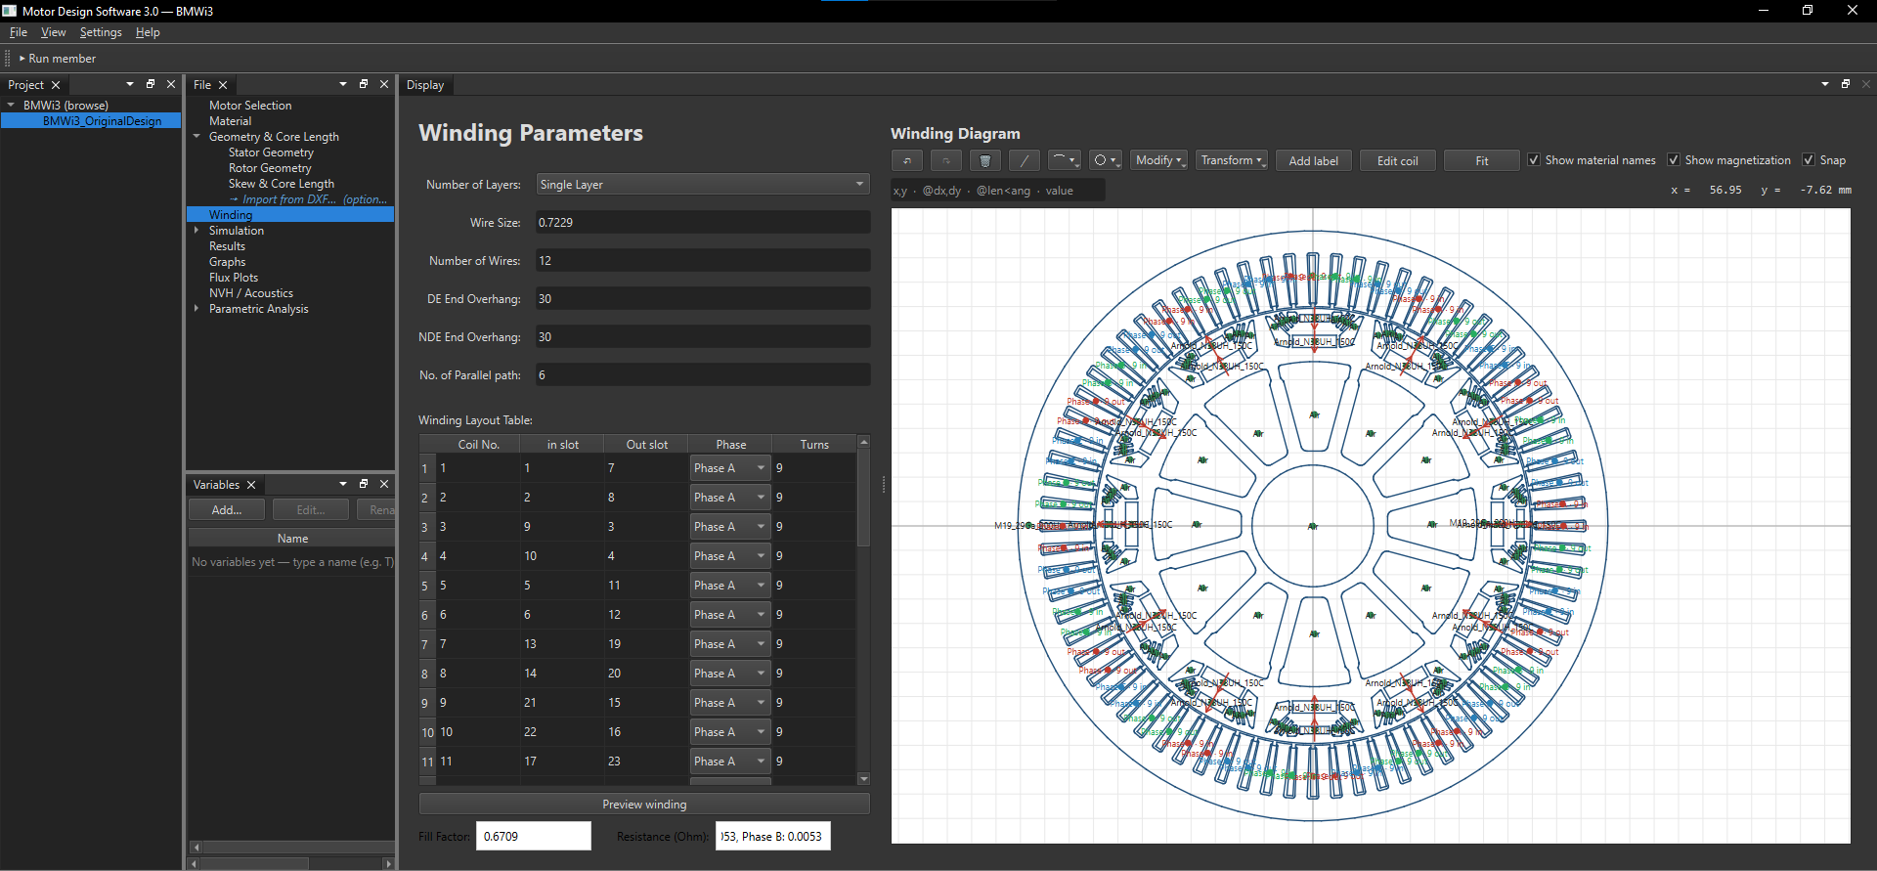Click the Wire Size input field
Image resolution: width=1877 pixels, height=871 pixels.
(x=703, y=223)
